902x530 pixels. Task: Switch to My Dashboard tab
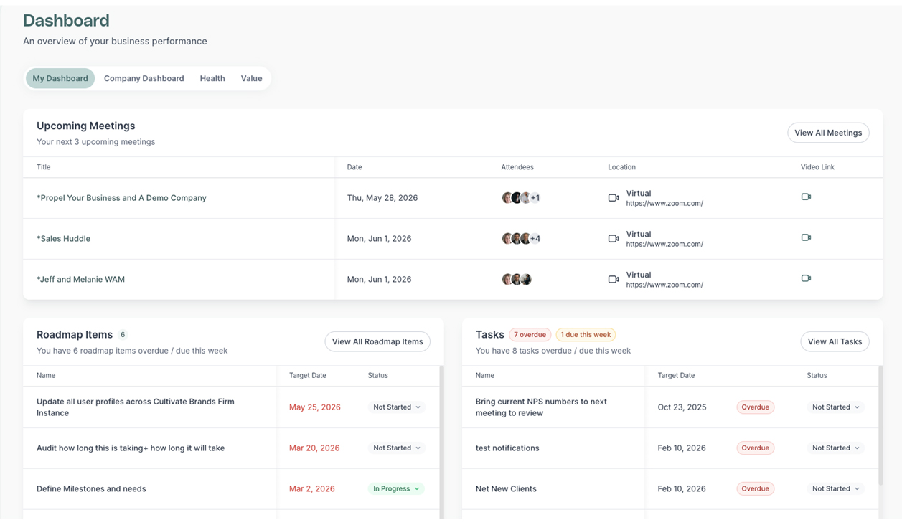[x=60, y=78]
